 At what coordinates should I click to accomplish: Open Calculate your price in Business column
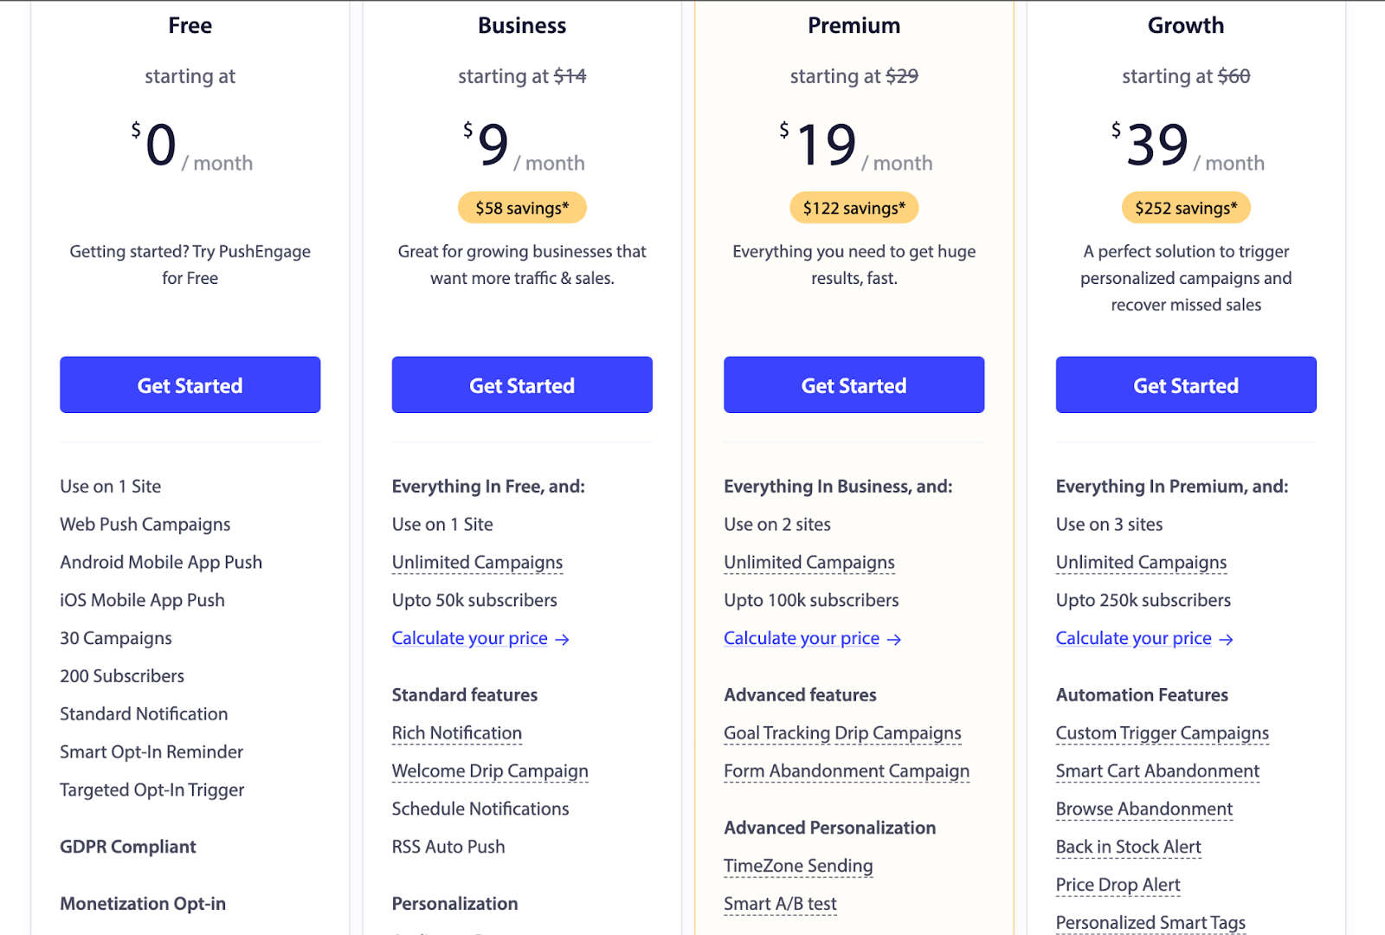coord(470,639)
